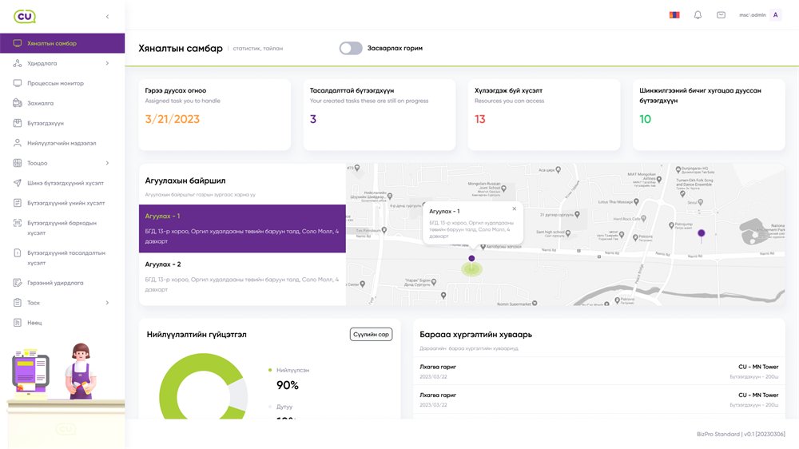799x449 pixels.
Task: Click the msc\admin username
Action: coord(753,15)
